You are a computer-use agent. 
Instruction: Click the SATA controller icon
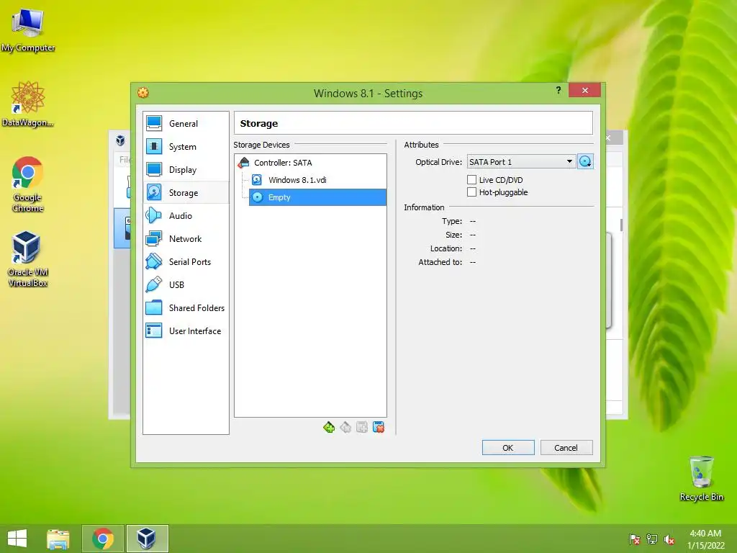point(243,163)
